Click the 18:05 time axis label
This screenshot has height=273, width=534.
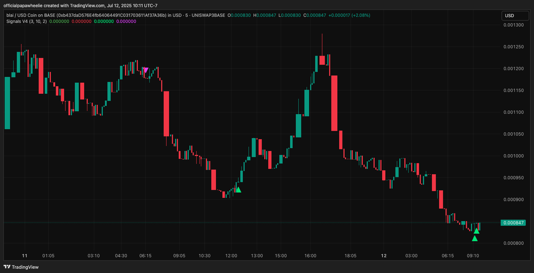[x=350, y=256]
